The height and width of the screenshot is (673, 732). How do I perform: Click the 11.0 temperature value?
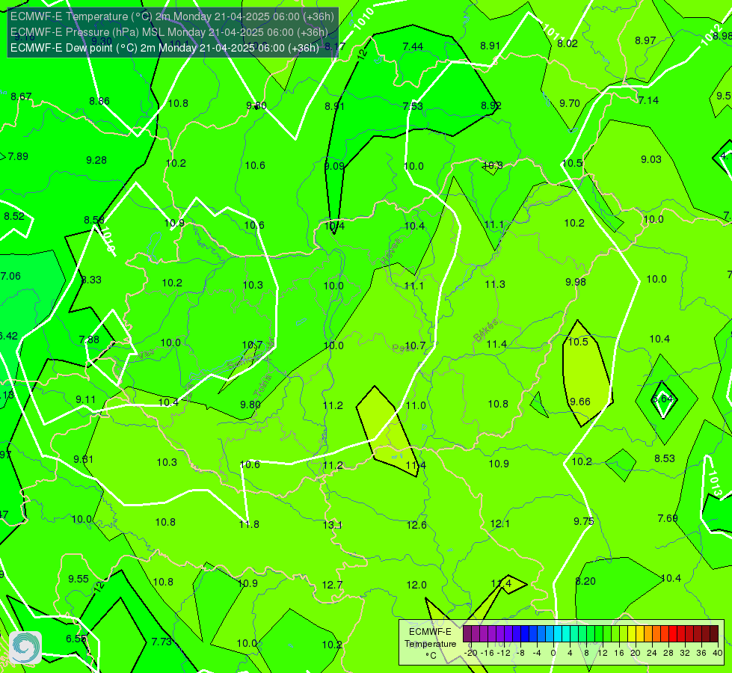point(416,405)
